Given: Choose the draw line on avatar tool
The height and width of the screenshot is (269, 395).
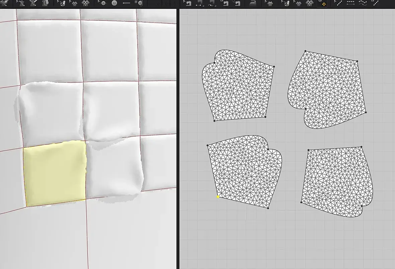Looking at the screenshot, I should [x=33, y=3].
